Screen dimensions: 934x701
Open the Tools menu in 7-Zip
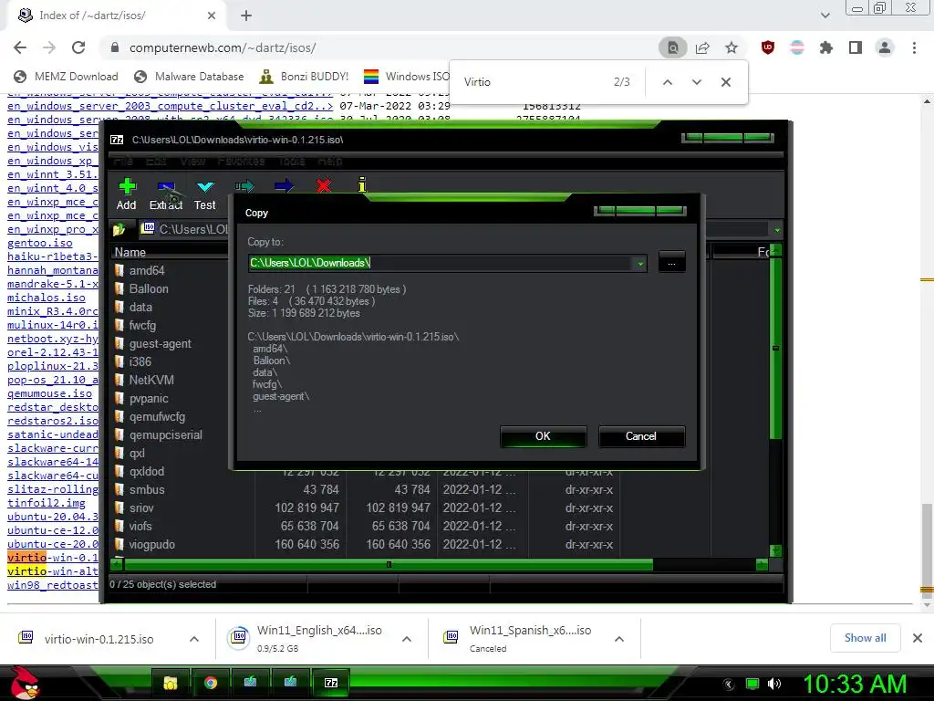(x=291, y=161)
